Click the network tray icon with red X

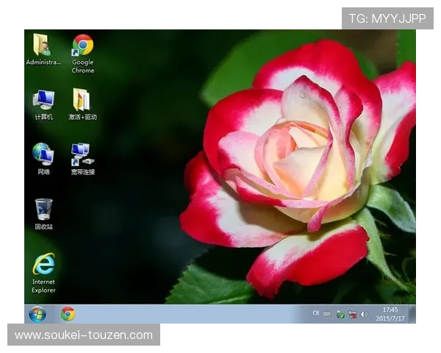[352, 314]
